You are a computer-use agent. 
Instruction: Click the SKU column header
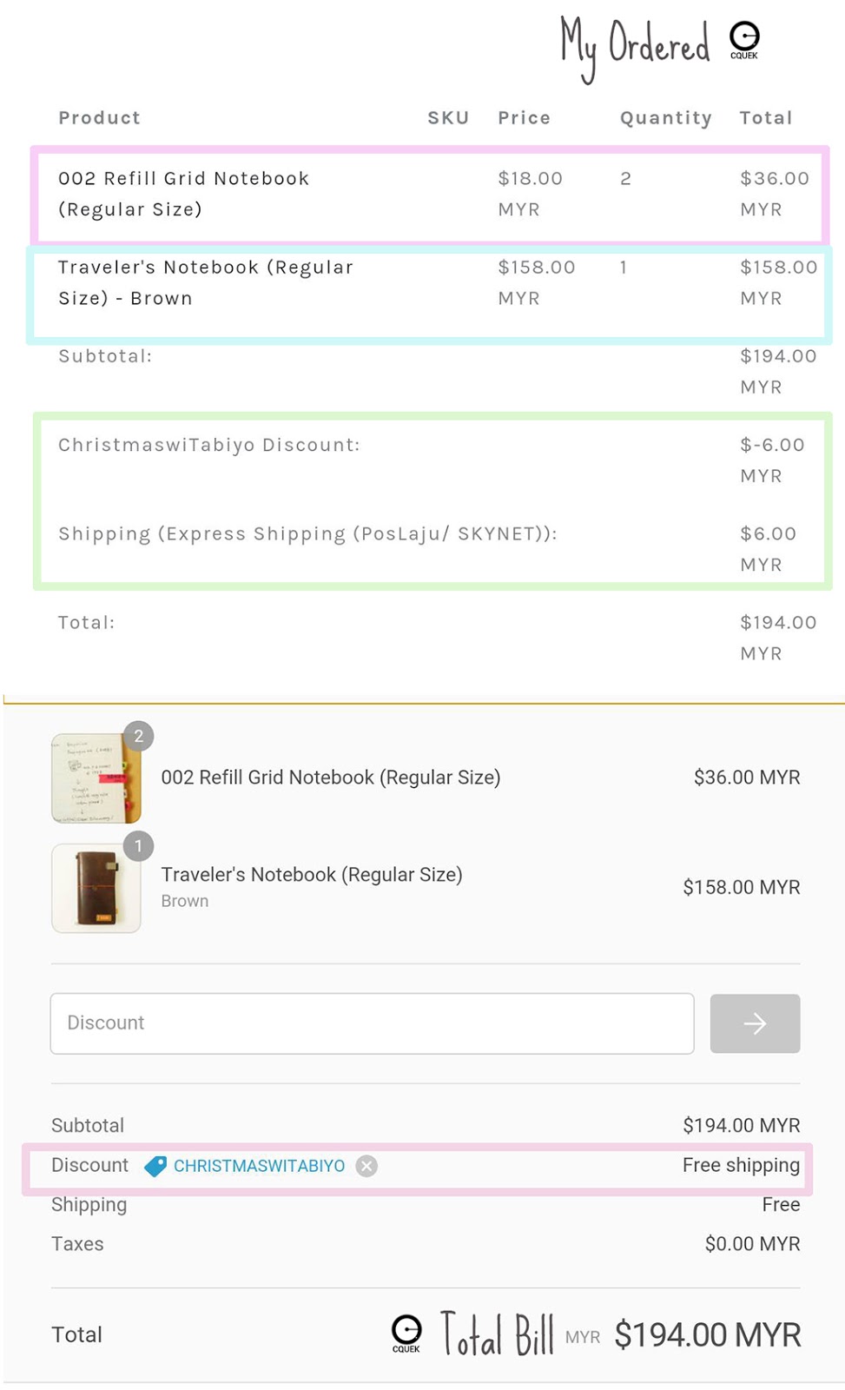click(448, 118)
